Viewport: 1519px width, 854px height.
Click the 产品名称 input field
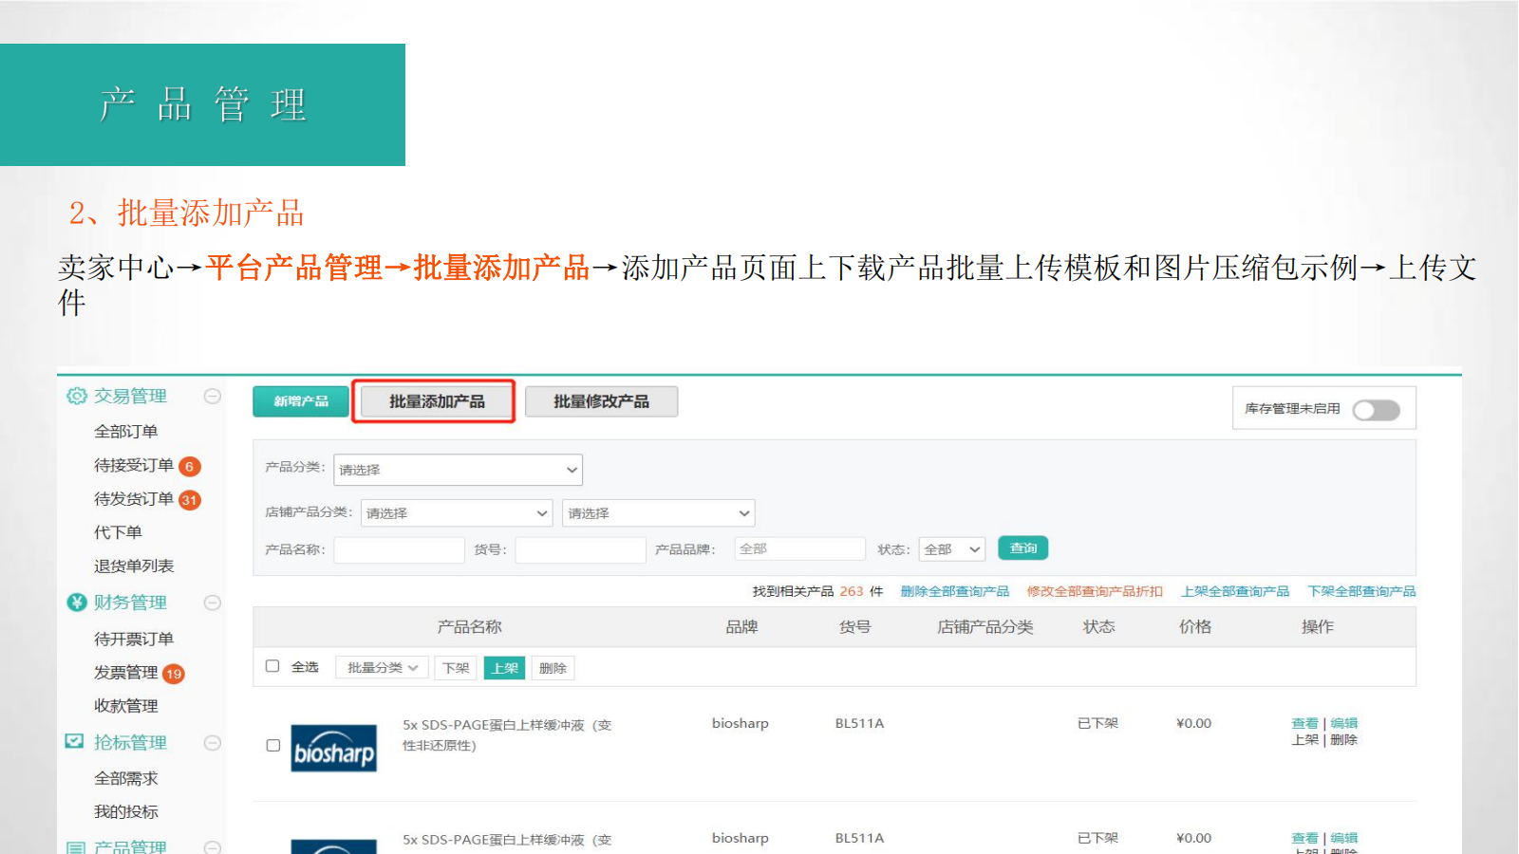click(x=399, y=549)
